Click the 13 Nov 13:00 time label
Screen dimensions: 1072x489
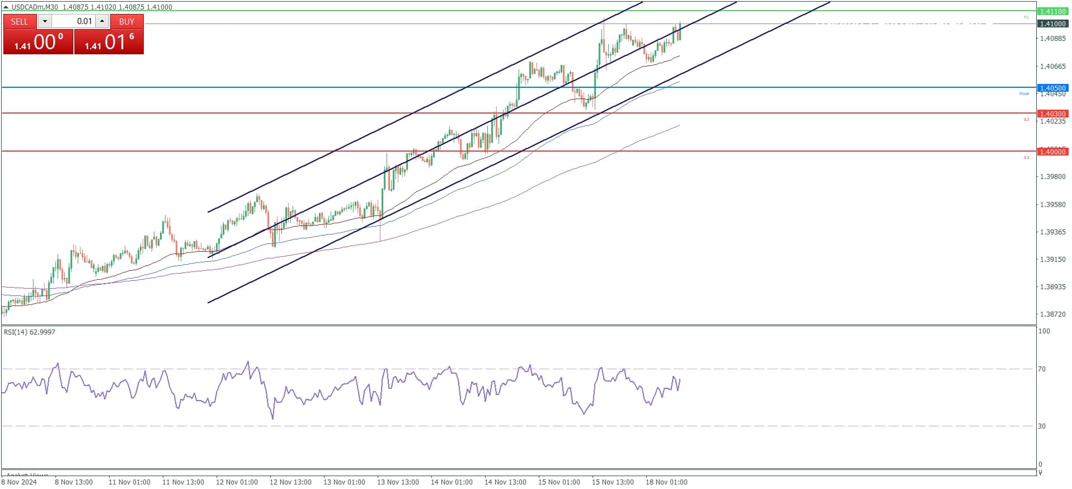(398, 482)
